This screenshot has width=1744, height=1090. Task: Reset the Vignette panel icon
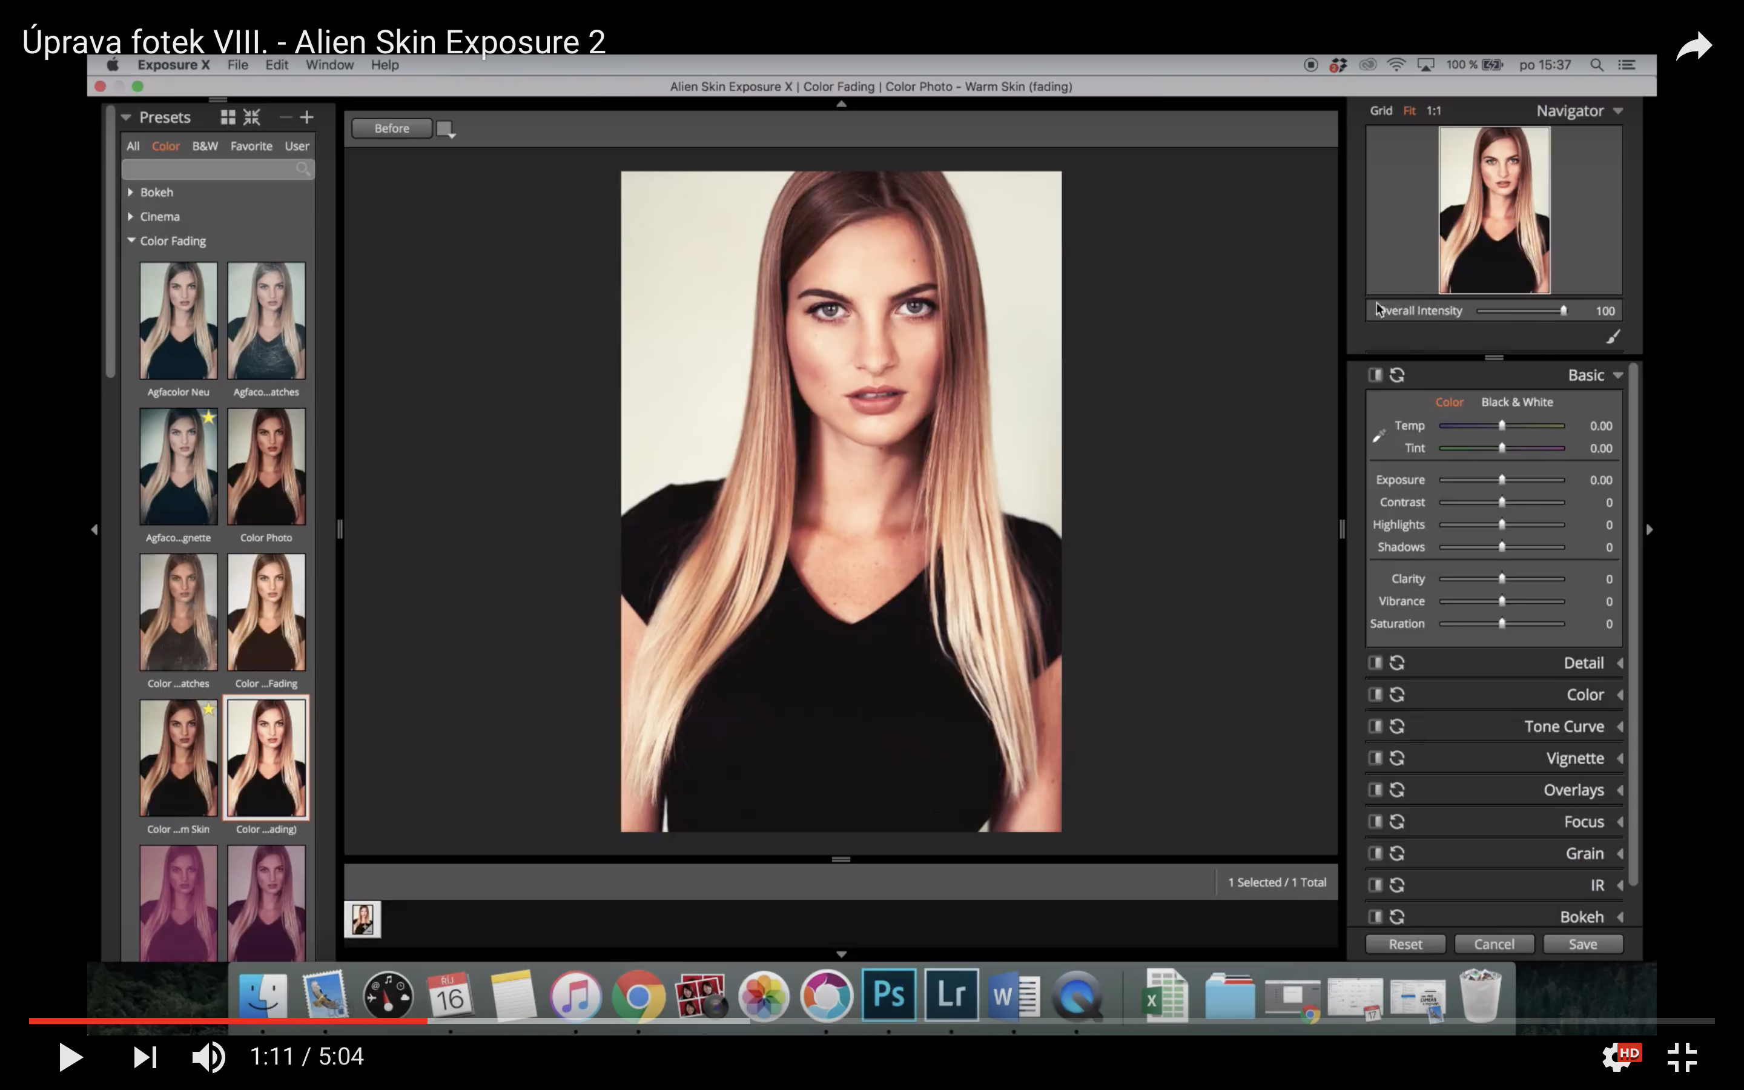click(1396, 758)
